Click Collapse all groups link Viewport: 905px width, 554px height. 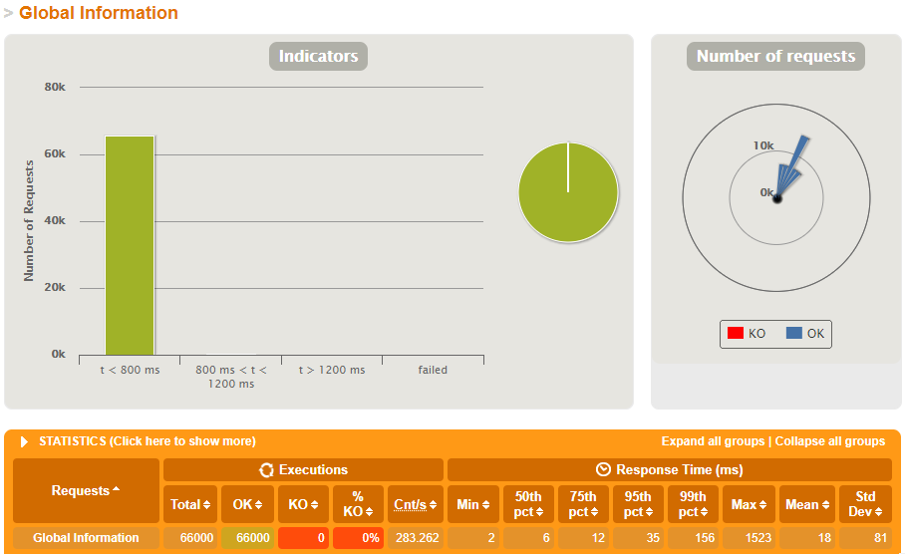(830, 441)
